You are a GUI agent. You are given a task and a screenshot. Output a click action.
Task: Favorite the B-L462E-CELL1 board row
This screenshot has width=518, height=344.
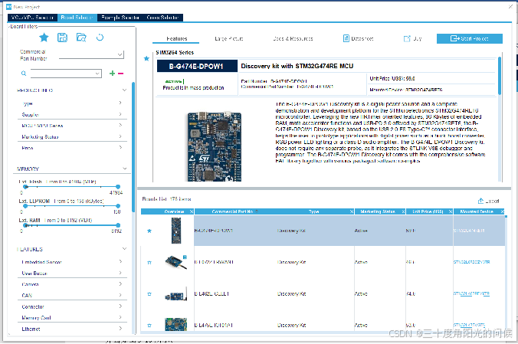(149, 293)
